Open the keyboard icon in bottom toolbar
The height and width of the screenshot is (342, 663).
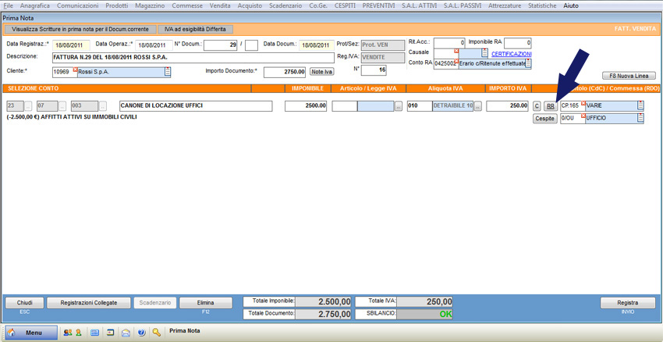pos(95,332)
